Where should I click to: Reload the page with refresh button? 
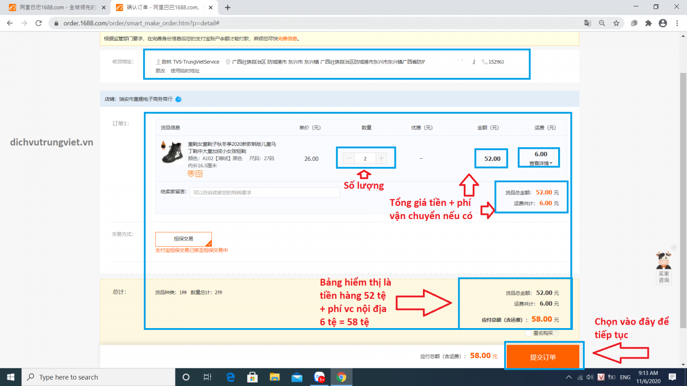[39, 23]
